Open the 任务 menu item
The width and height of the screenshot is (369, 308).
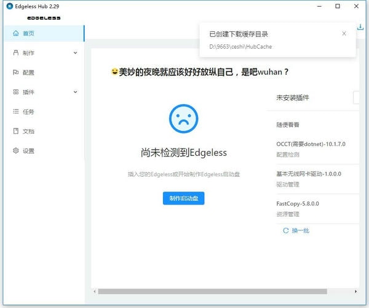(x=44, y=111)
